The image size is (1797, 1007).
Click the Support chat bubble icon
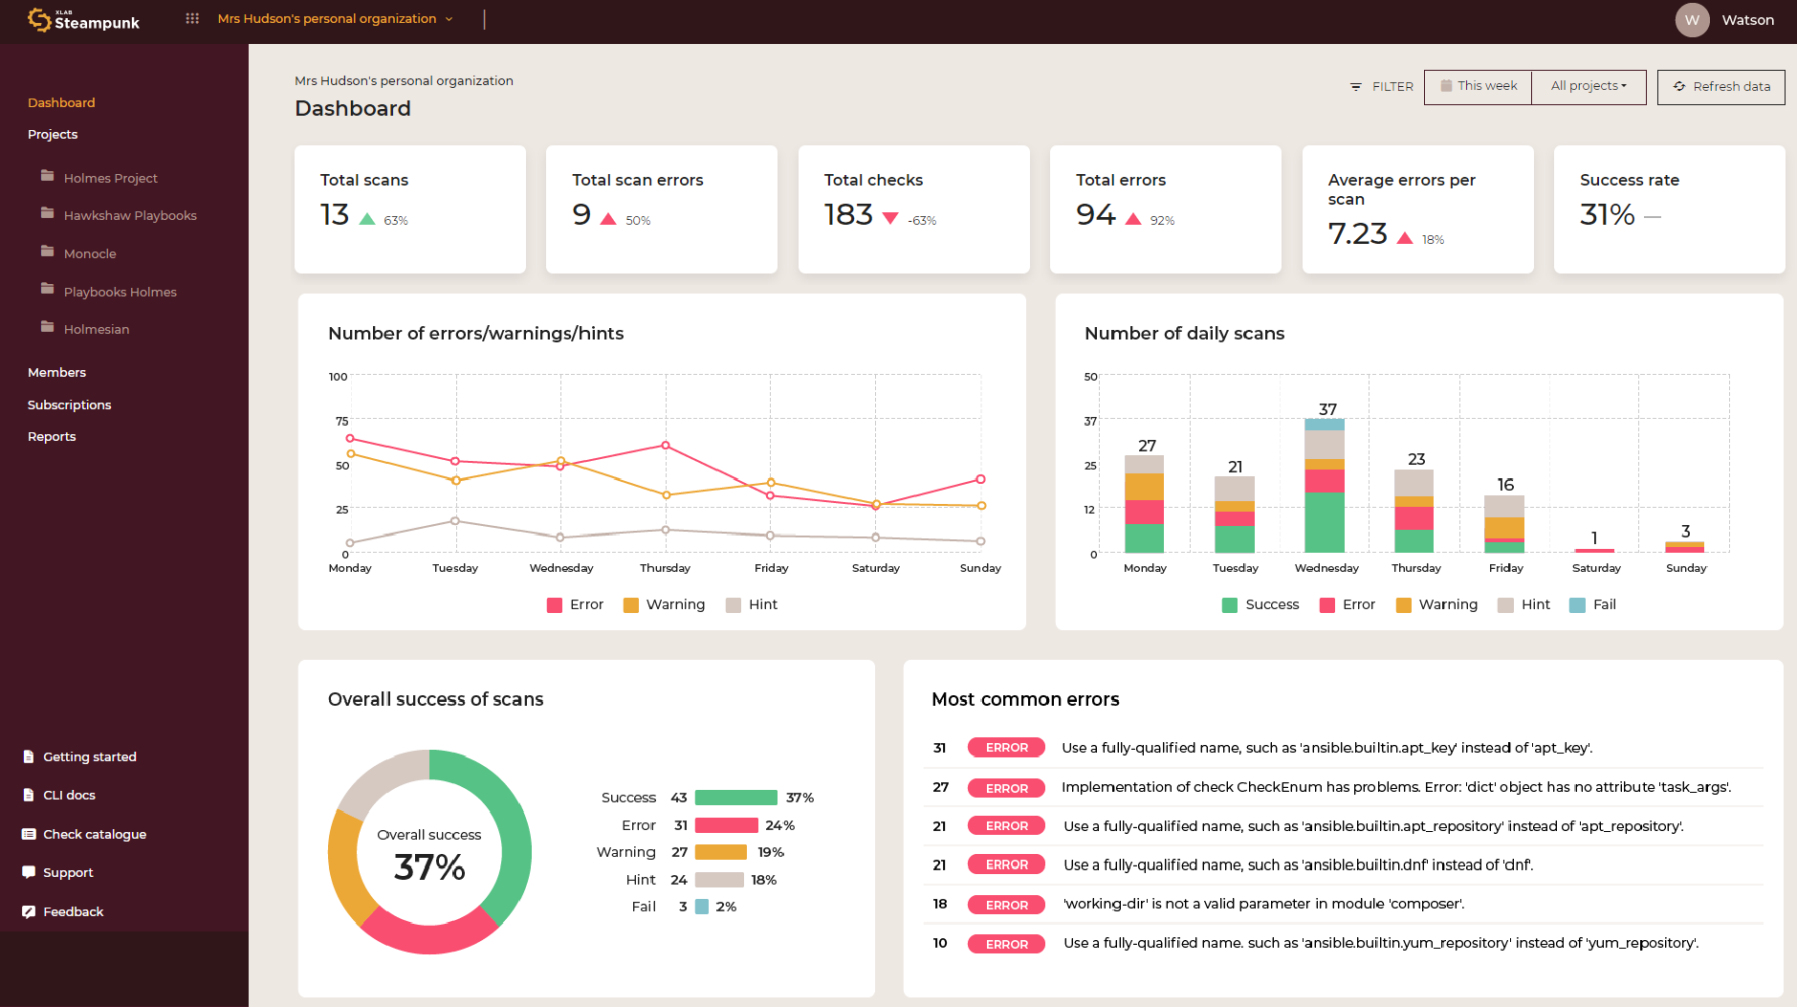point(29,872)
